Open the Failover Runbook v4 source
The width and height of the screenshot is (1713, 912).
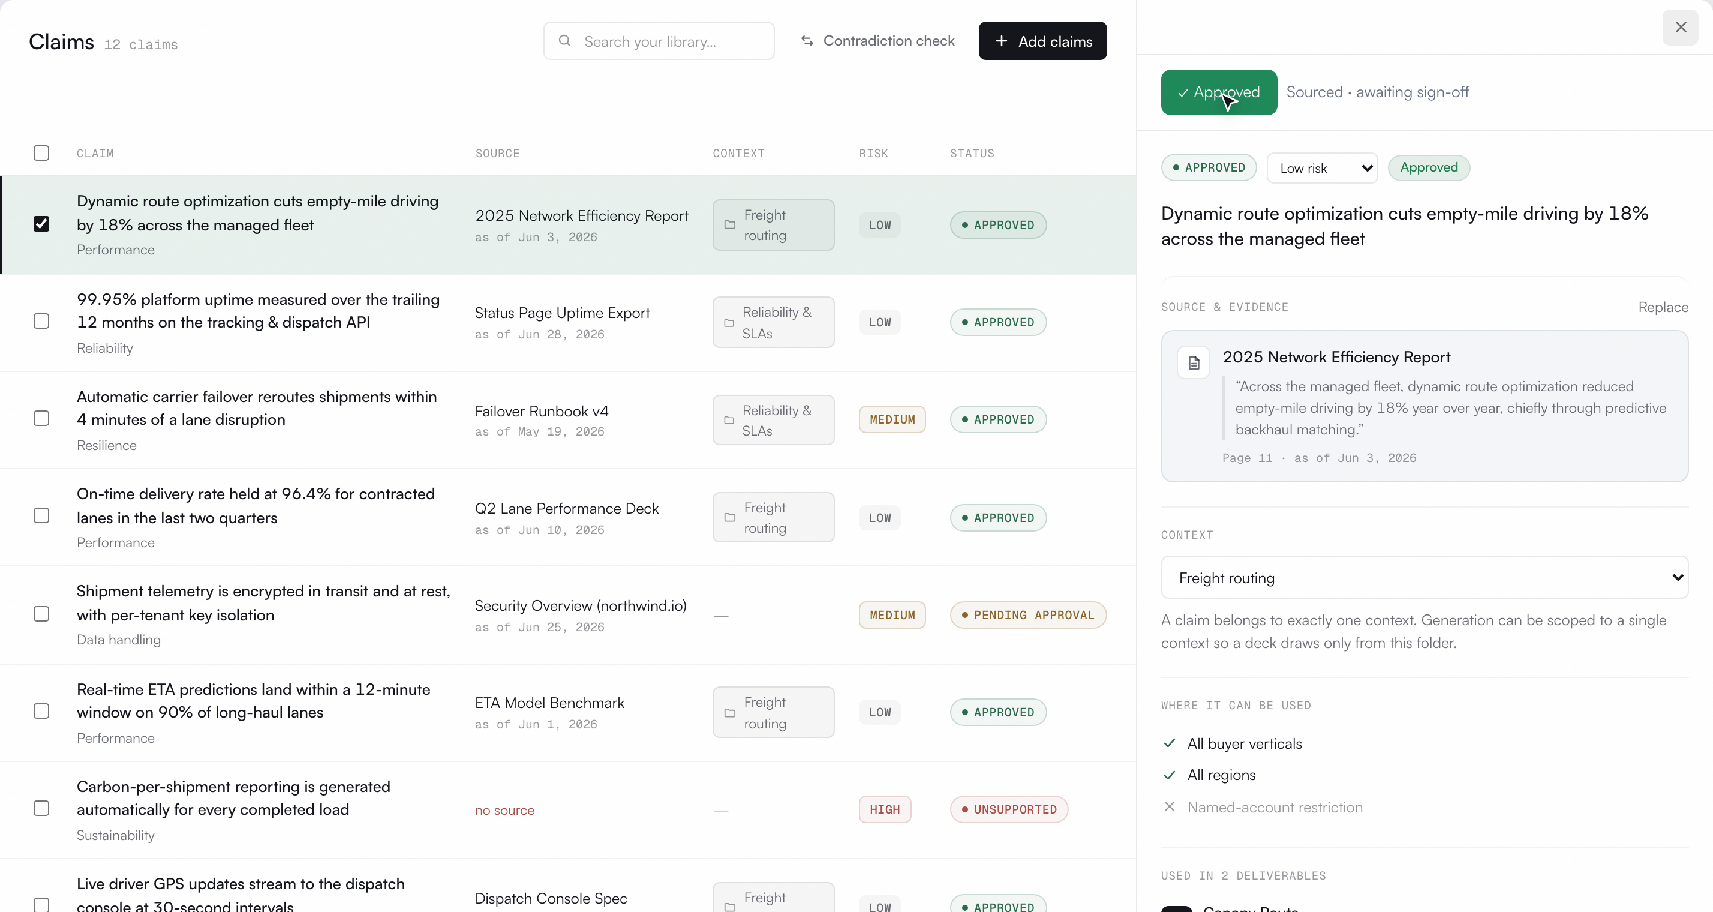pos(541,411)
